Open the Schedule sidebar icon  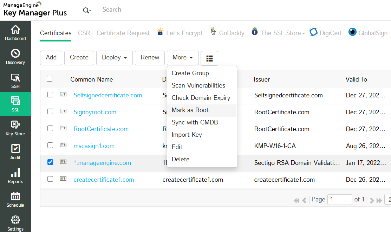point(15,199)
